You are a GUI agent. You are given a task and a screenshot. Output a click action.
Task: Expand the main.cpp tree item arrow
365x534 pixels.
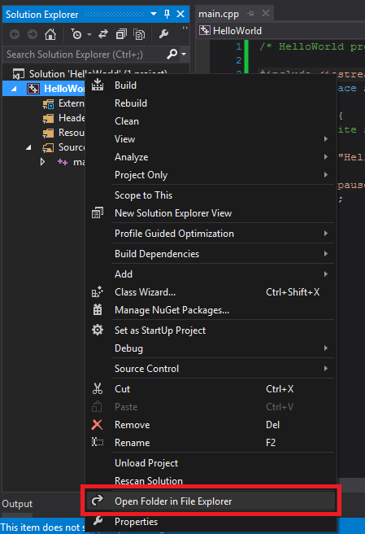tap(42, 162)
